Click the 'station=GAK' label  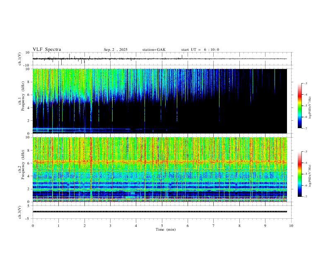point(154,50)
